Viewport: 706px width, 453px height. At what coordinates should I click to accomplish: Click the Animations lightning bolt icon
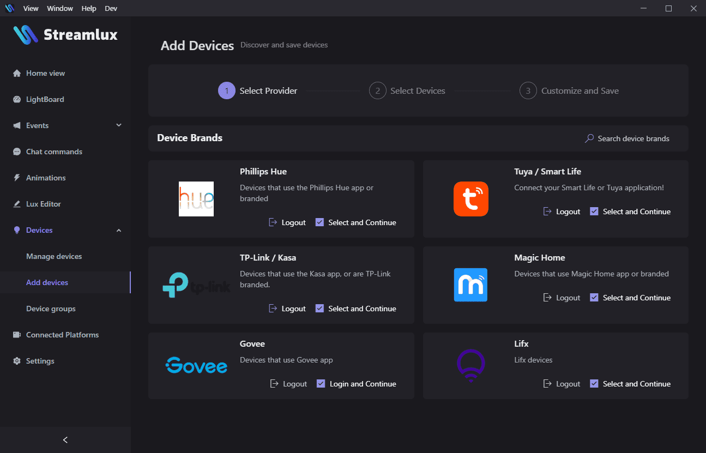(x=16, y=178)
